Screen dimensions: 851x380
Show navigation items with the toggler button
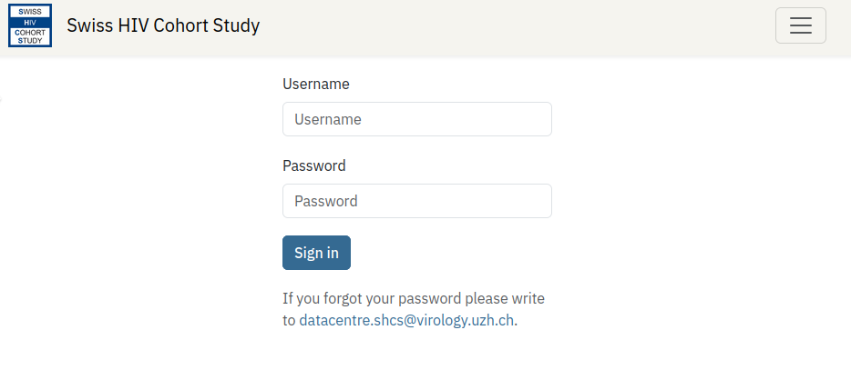click(x=800, y=25)
